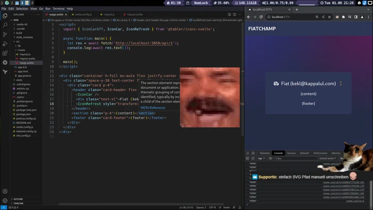The height and width of the screenshot is (210, 373).
Task: Open the Manage gear in VS Code
Action: pos(5,200)
